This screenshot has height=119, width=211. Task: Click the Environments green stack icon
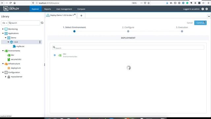coord(6,51)
